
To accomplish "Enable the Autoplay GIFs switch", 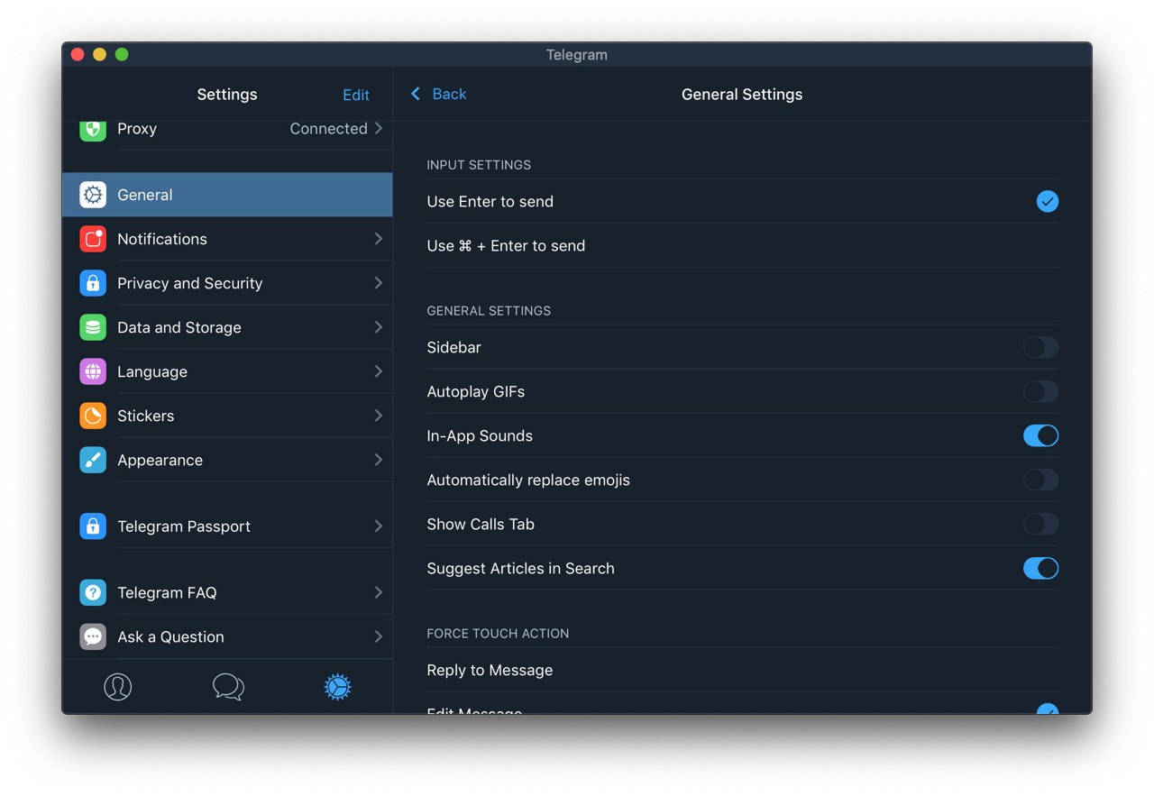I will [1040, 391].
